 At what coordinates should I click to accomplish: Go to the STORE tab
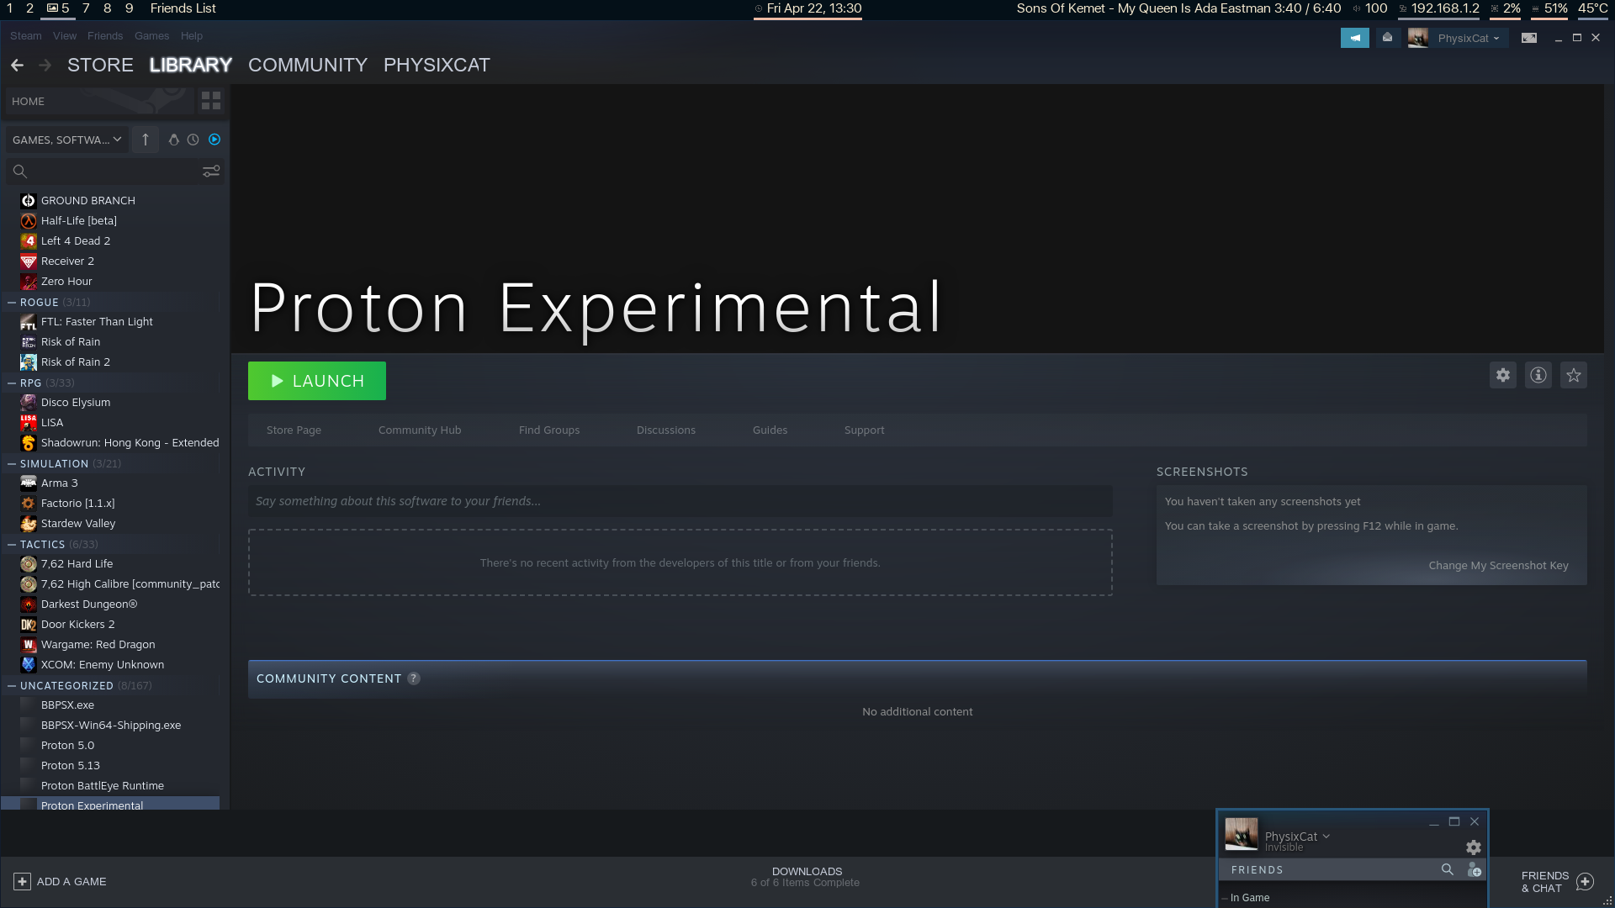(x=100, y=65)
